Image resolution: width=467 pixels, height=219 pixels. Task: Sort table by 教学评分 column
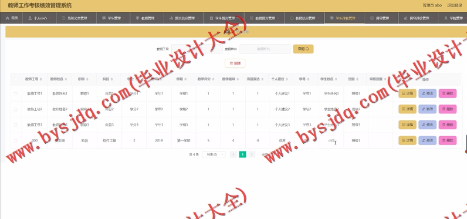click(x=213, y=79)
